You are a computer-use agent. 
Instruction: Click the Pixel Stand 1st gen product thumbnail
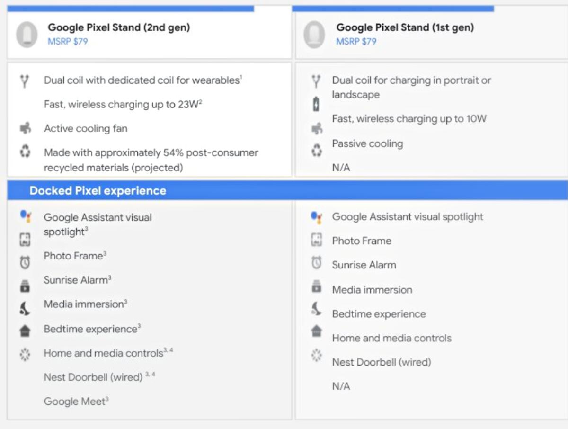coord(314,35)
